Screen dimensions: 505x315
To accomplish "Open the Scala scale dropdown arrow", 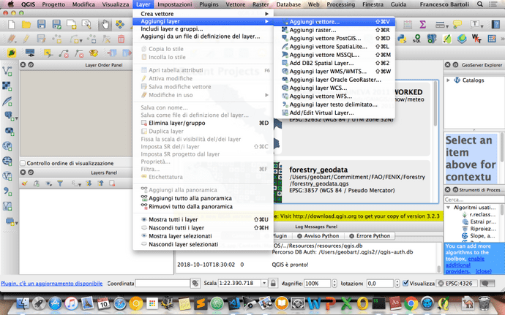I will tap(263, 283).
